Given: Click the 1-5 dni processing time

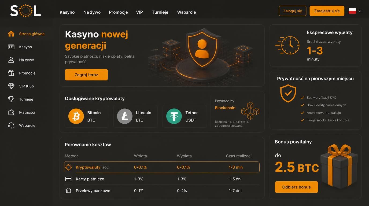Looking at the screenshot, I should tap(235, 179).
